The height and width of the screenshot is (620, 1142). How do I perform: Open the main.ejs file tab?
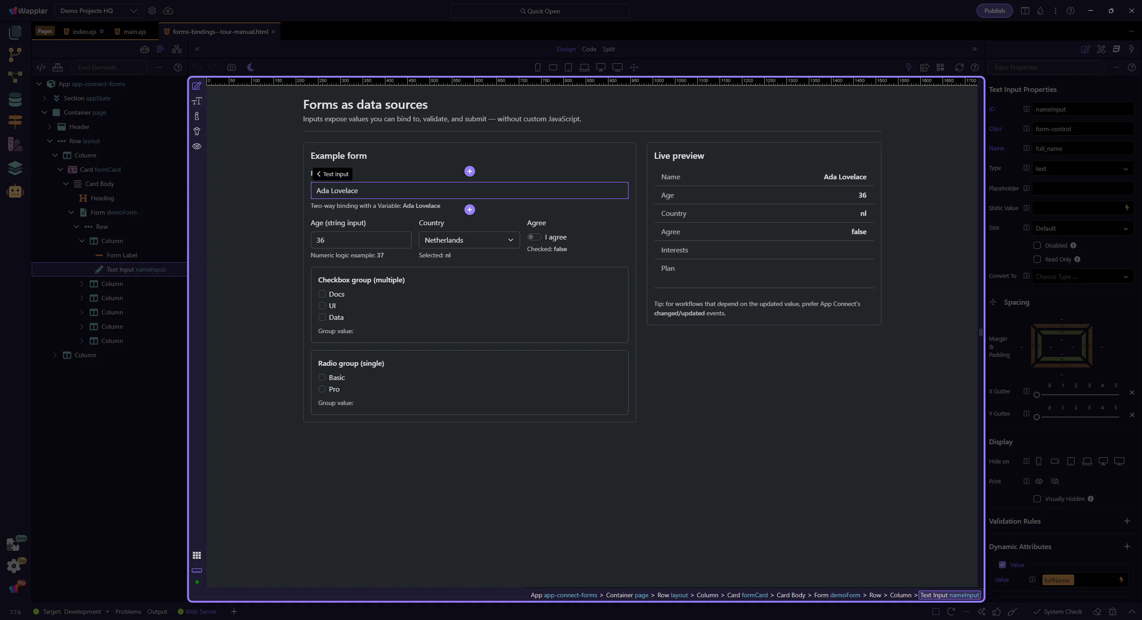coord(134,32)
